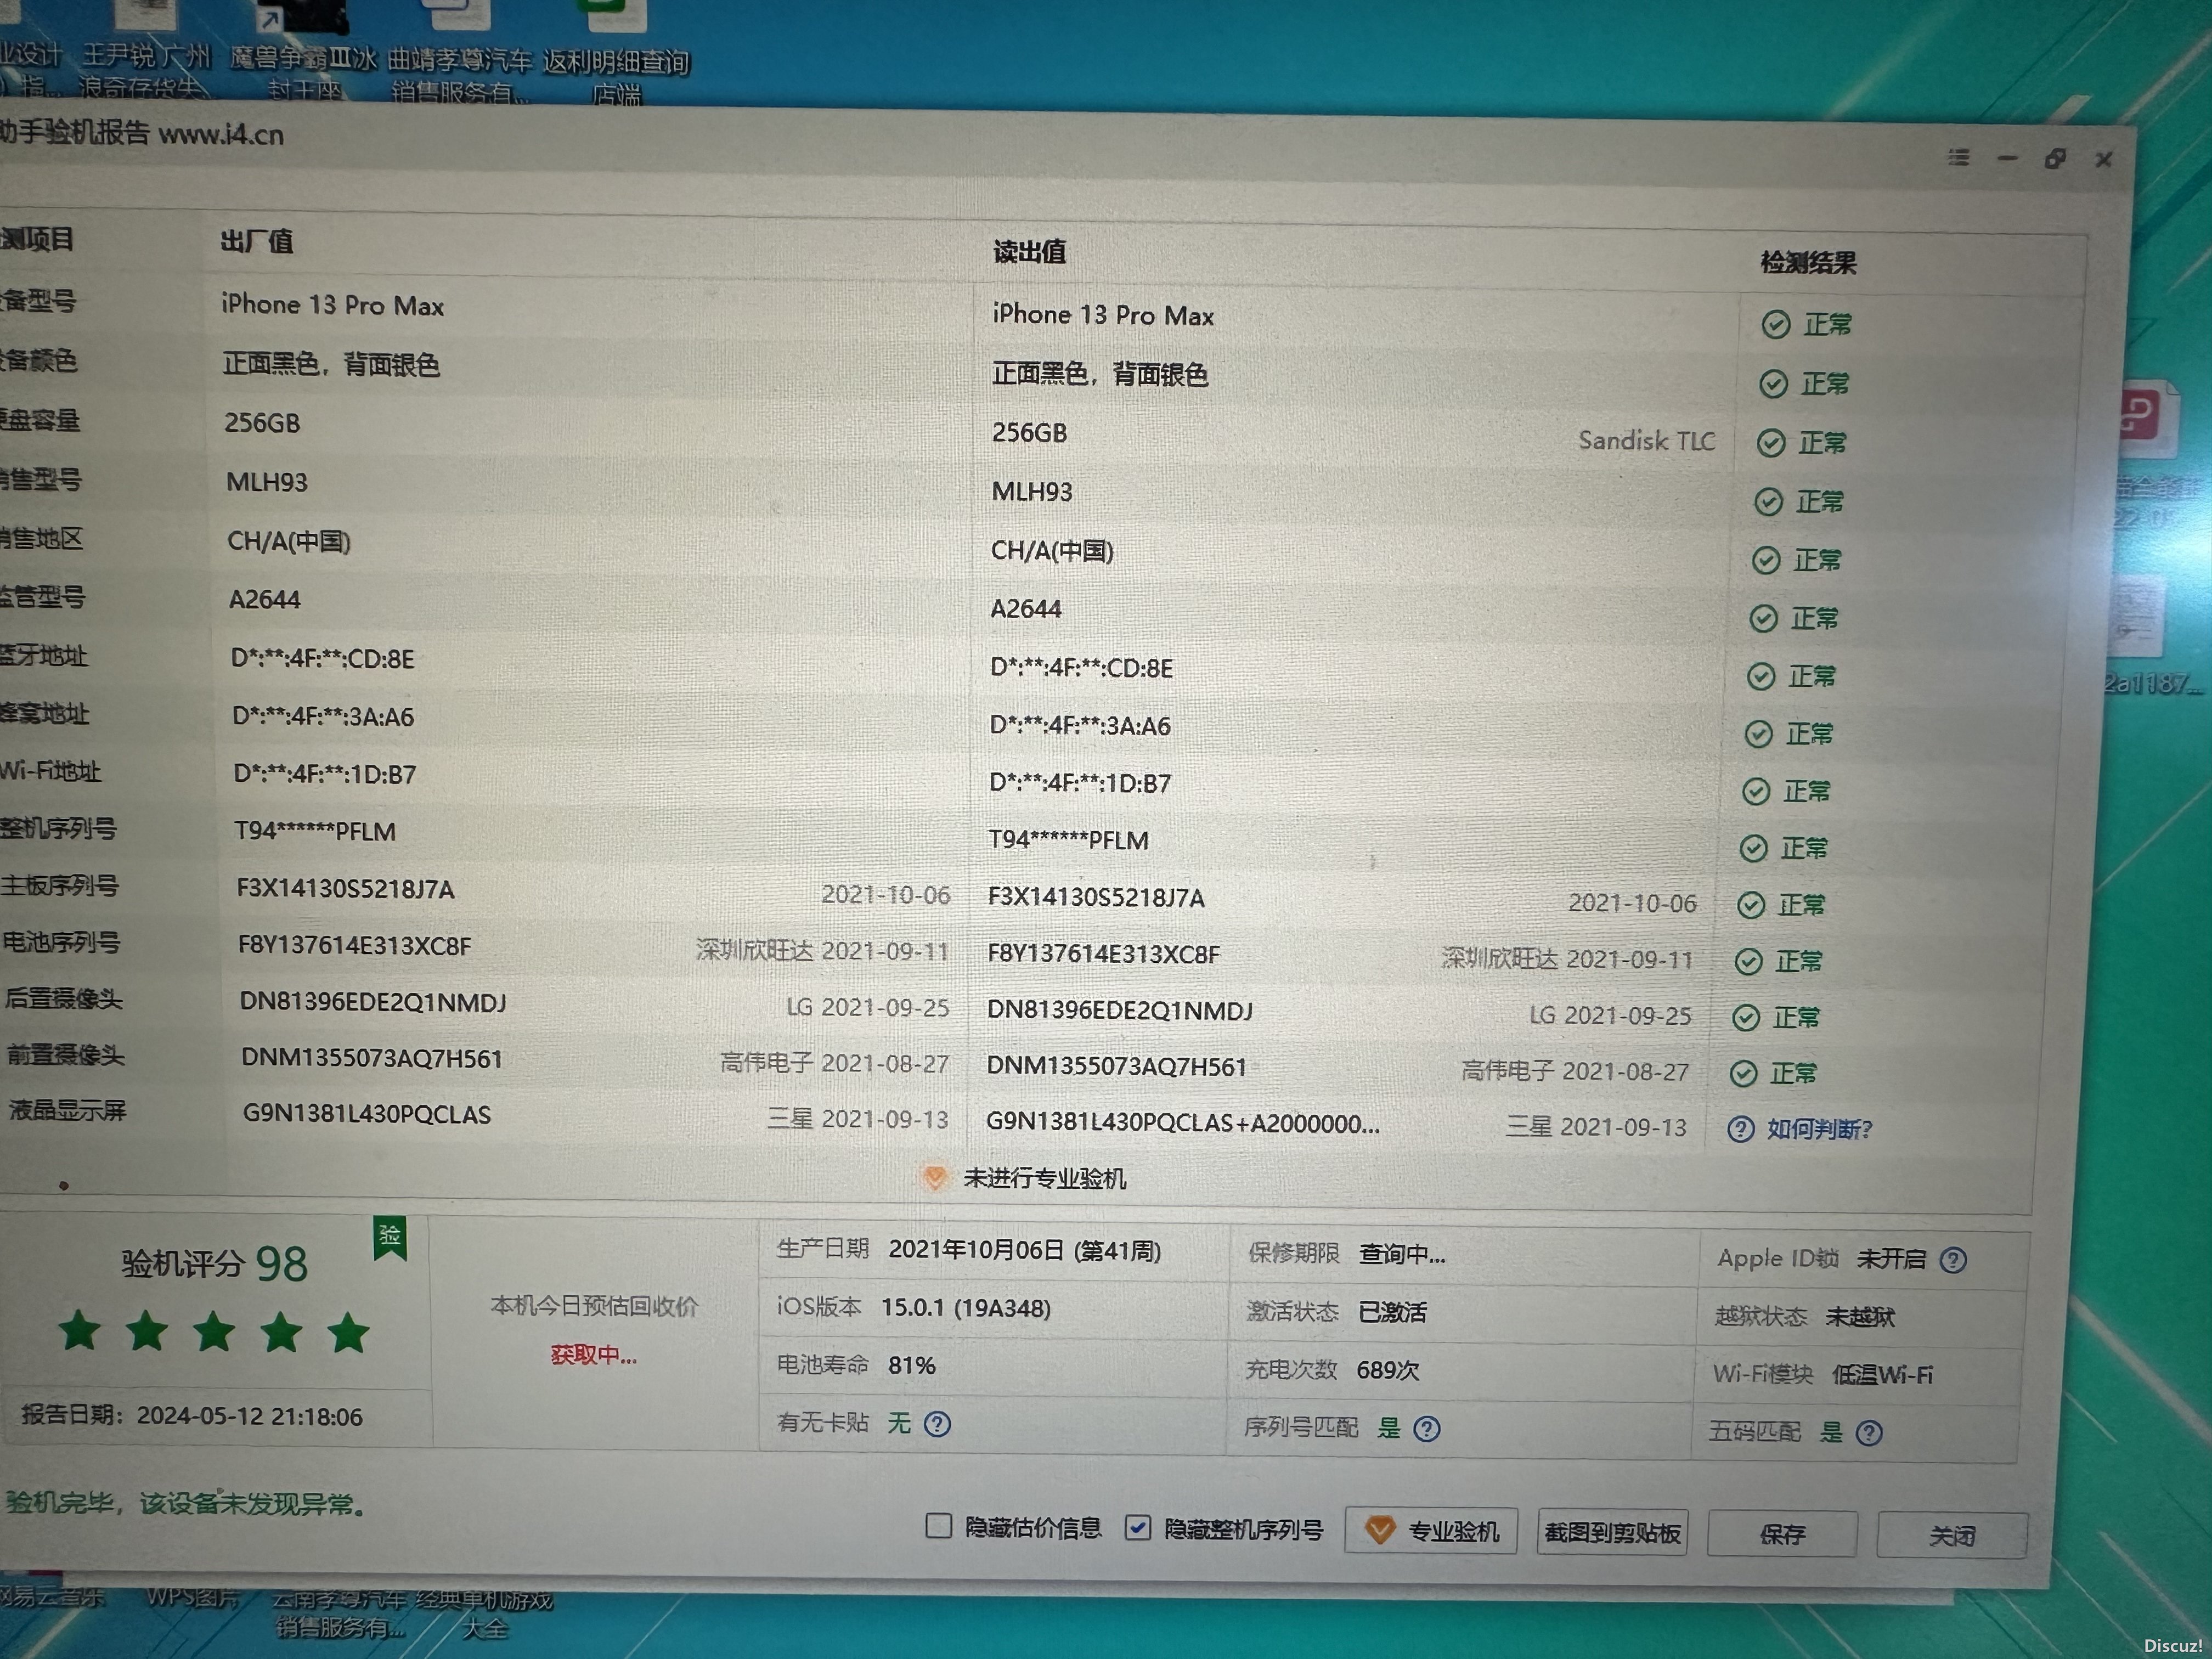
Task: Click the 保存 button
Action: pos(1782,1534)
